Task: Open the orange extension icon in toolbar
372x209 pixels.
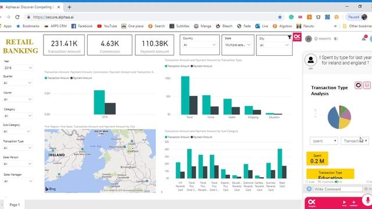Action: [309, 17]
